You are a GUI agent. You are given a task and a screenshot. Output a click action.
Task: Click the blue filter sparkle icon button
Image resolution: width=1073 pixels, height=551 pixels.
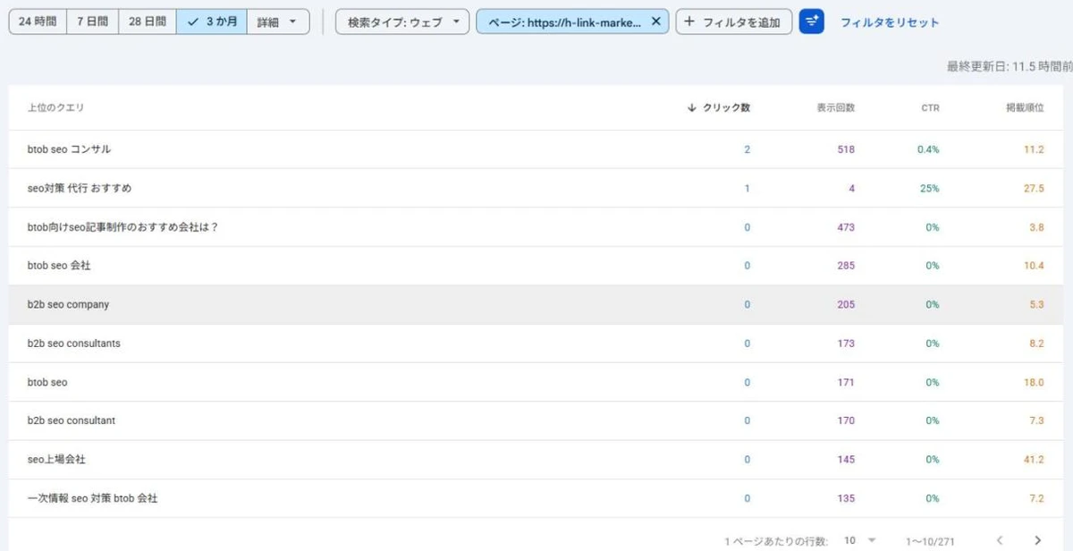point(811,21)
